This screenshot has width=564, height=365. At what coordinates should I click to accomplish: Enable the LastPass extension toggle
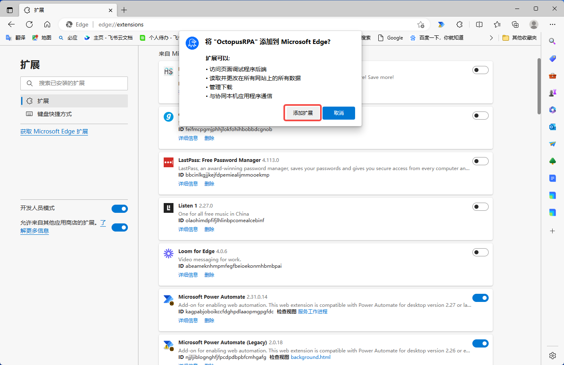tap(481, 161)
